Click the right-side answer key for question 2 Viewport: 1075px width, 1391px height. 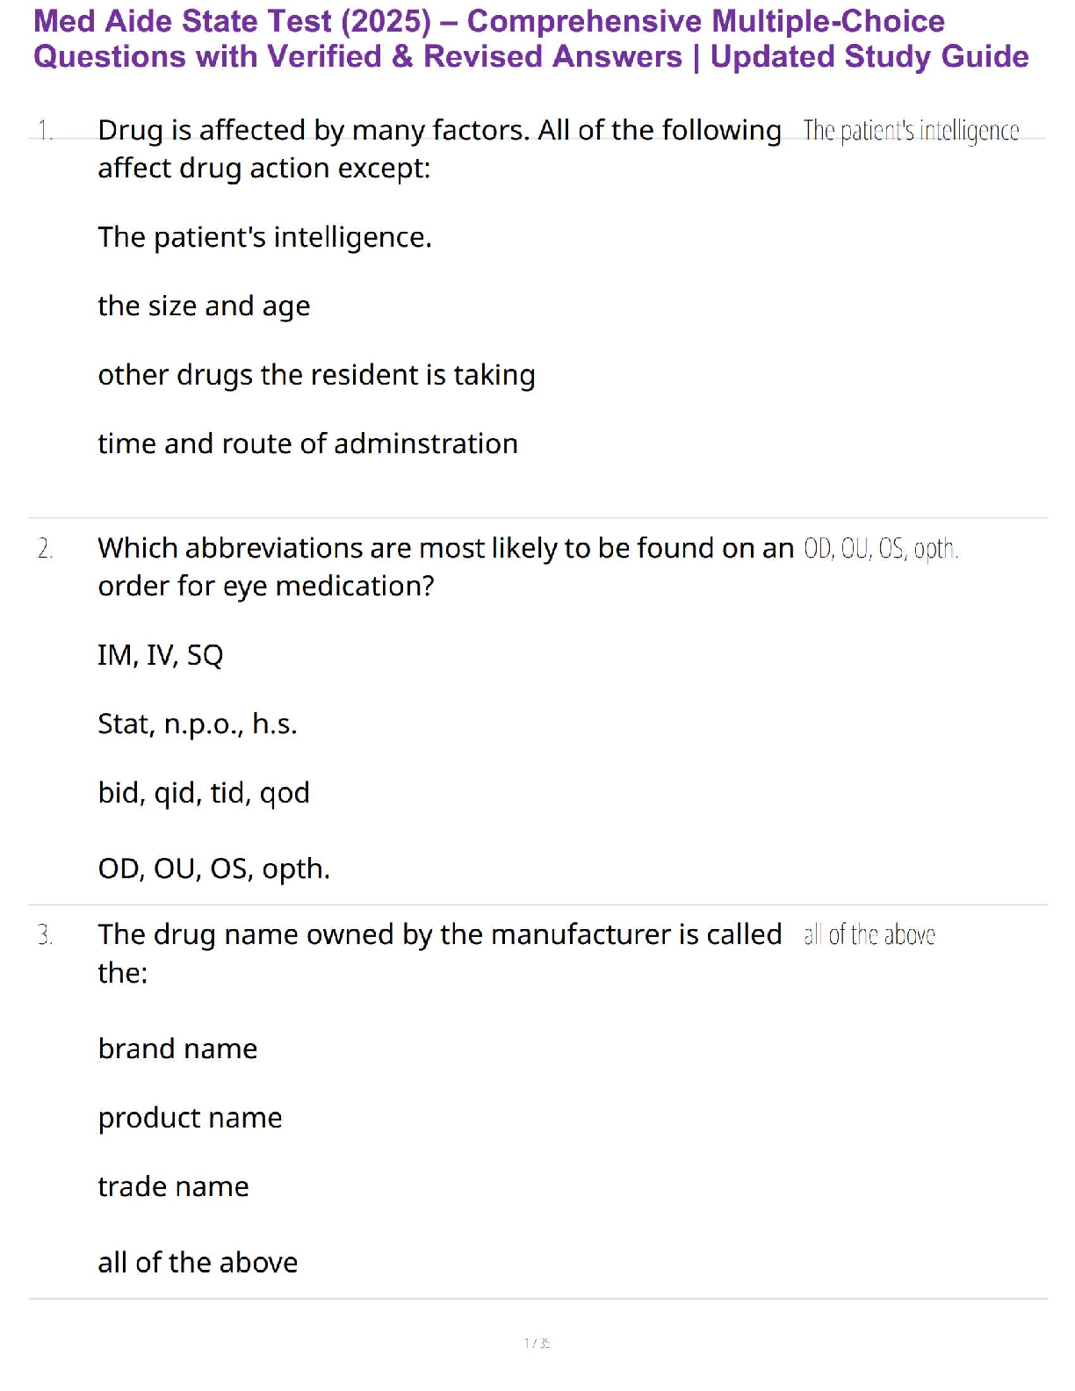[880, 549]
